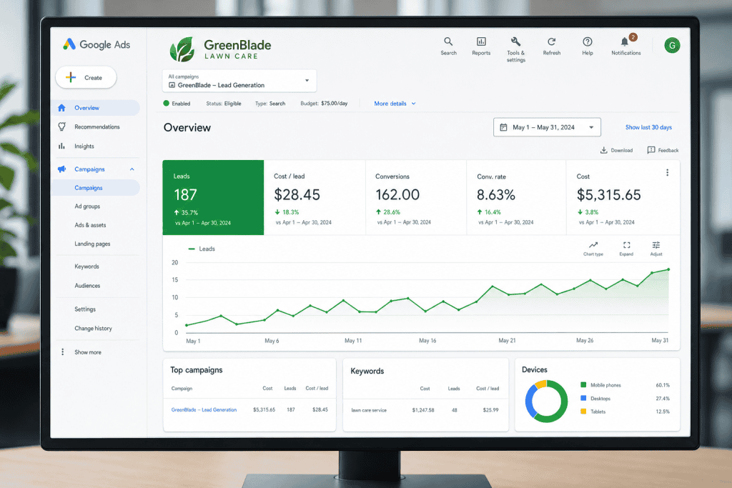The height and width of the screenshot is (488, 732).
Task: Open the Feedback icon
Action: 651,150
